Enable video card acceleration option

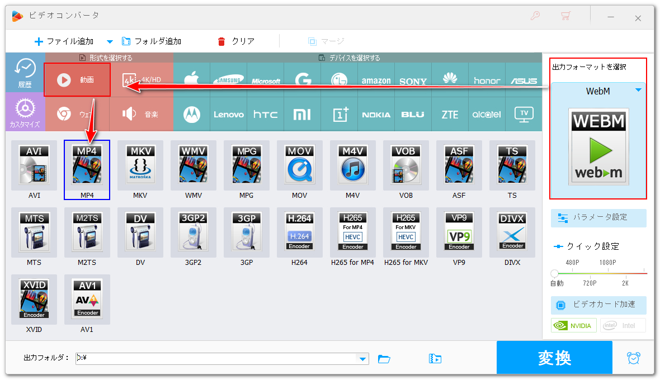[598, 305]
